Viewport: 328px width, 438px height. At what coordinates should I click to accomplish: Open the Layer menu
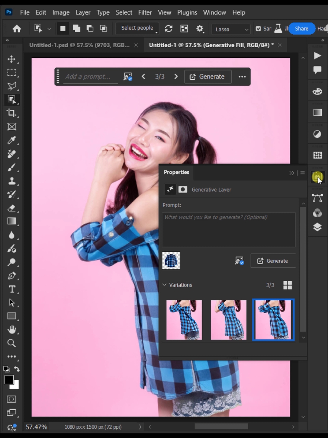point(83,13)
